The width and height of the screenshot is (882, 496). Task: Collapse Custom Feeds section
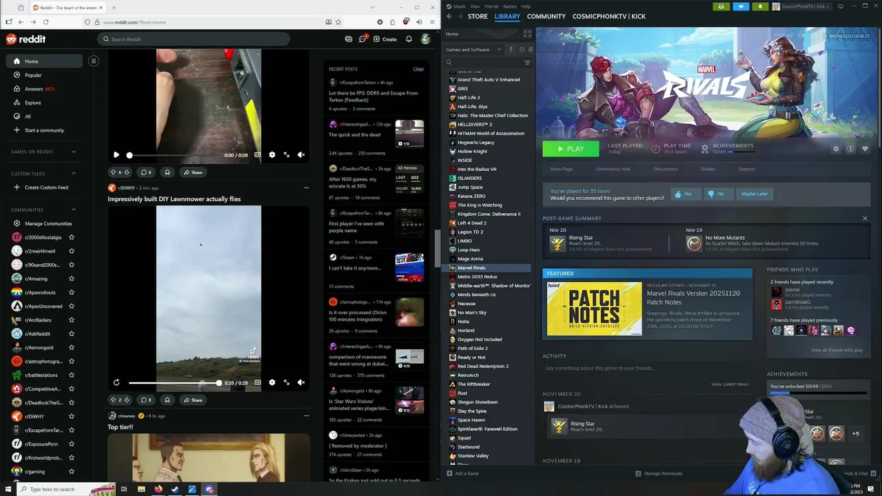tap(74, 174)
